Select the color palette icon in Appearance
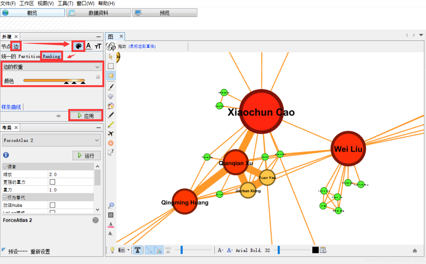This screenshot has width=426, height=264. click(79, 46)
